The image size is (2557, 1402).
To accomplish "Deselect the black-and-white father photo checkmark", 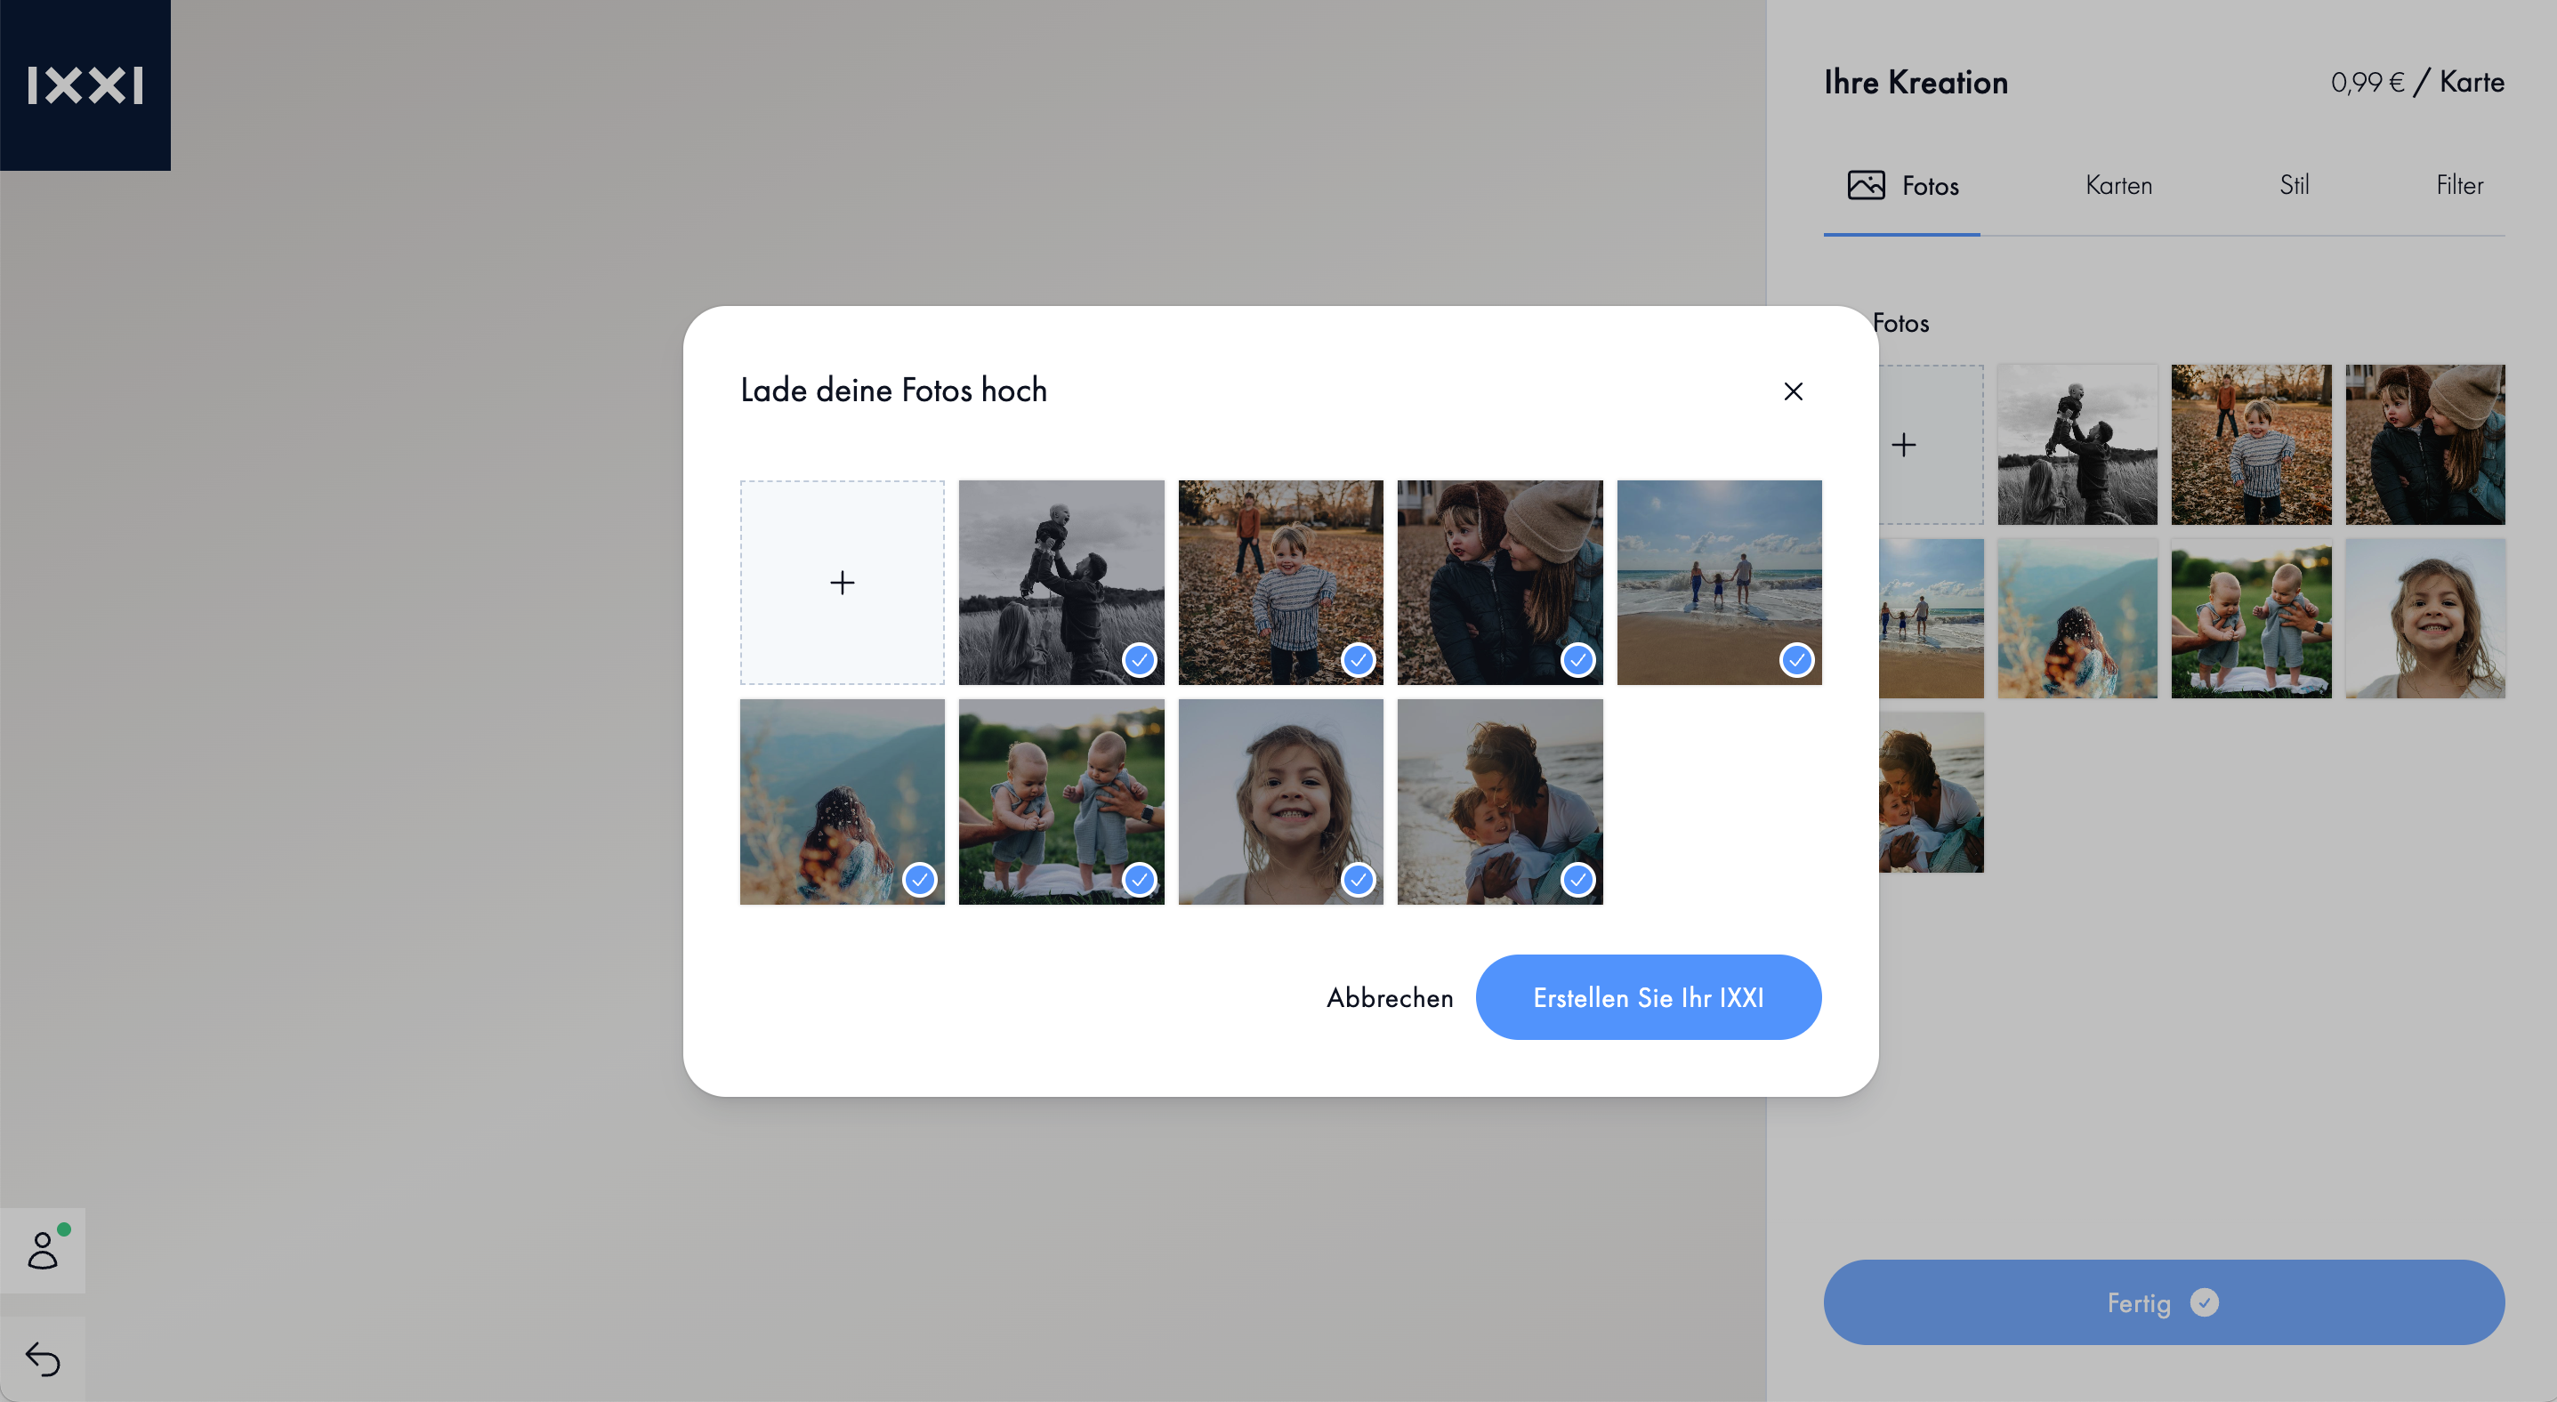I will tap(1139, 660).
